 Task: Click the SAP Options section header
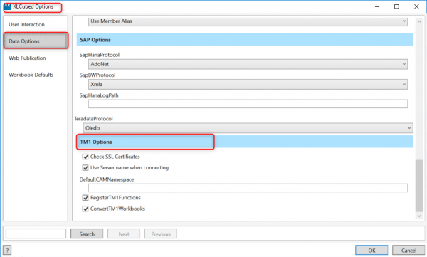(x=245, y=40)
